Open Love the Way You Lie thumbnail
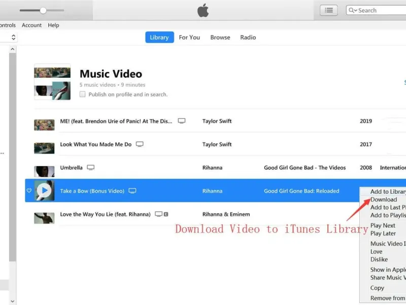This screenshot has height=305, width=406. 44,218
